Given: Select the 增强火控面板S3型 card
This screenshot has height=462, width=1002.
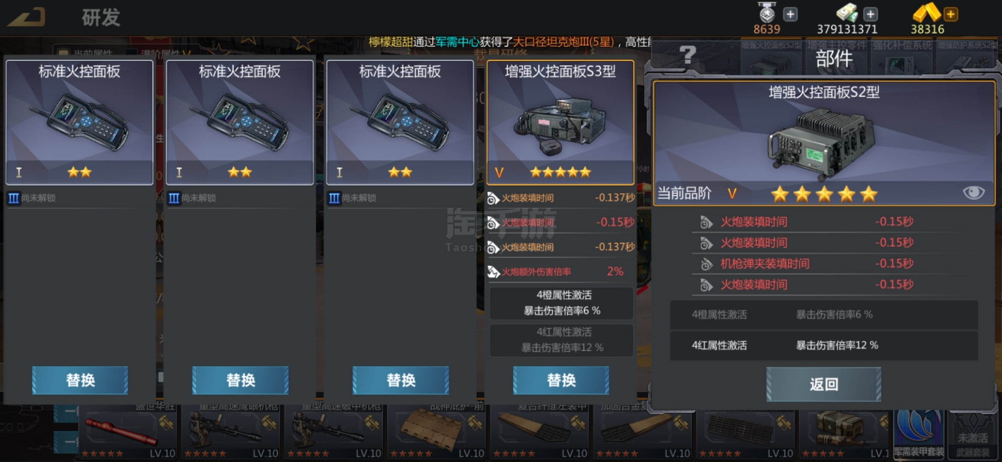Looking at the screenshot, I should 560,122.
